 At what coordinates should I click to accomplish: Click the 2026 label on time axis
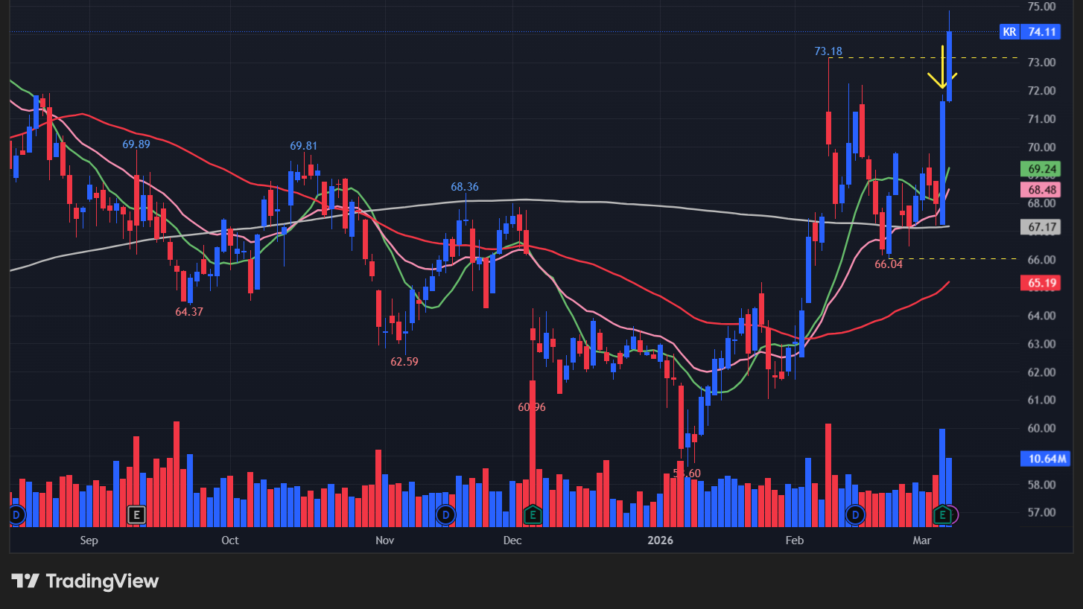pyautogui.click(x=660, y=541)
